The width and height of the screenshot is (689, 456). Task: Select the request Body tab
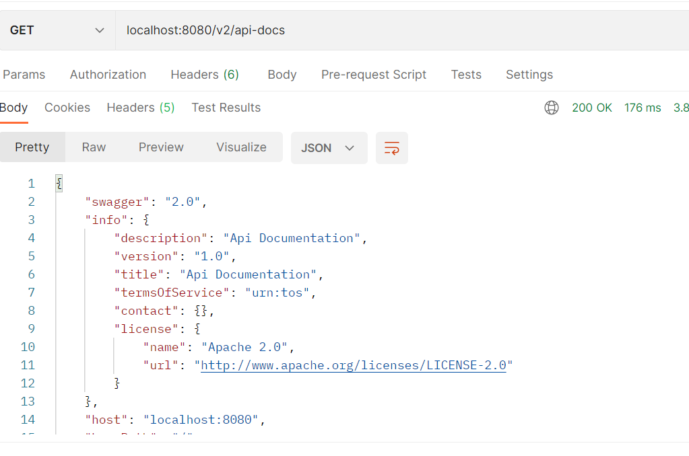[282, 75]
